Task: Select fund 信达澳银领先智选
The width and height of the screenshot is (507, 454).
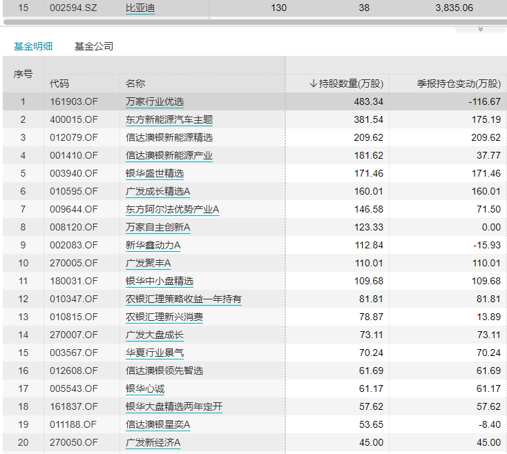Action: (164, 371)
